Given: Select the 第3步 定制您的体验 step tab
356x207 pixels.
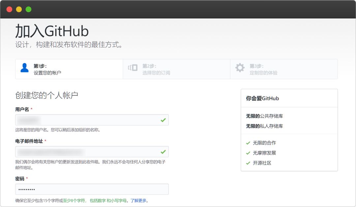Looking at the screenshot, I should [284, 69].
